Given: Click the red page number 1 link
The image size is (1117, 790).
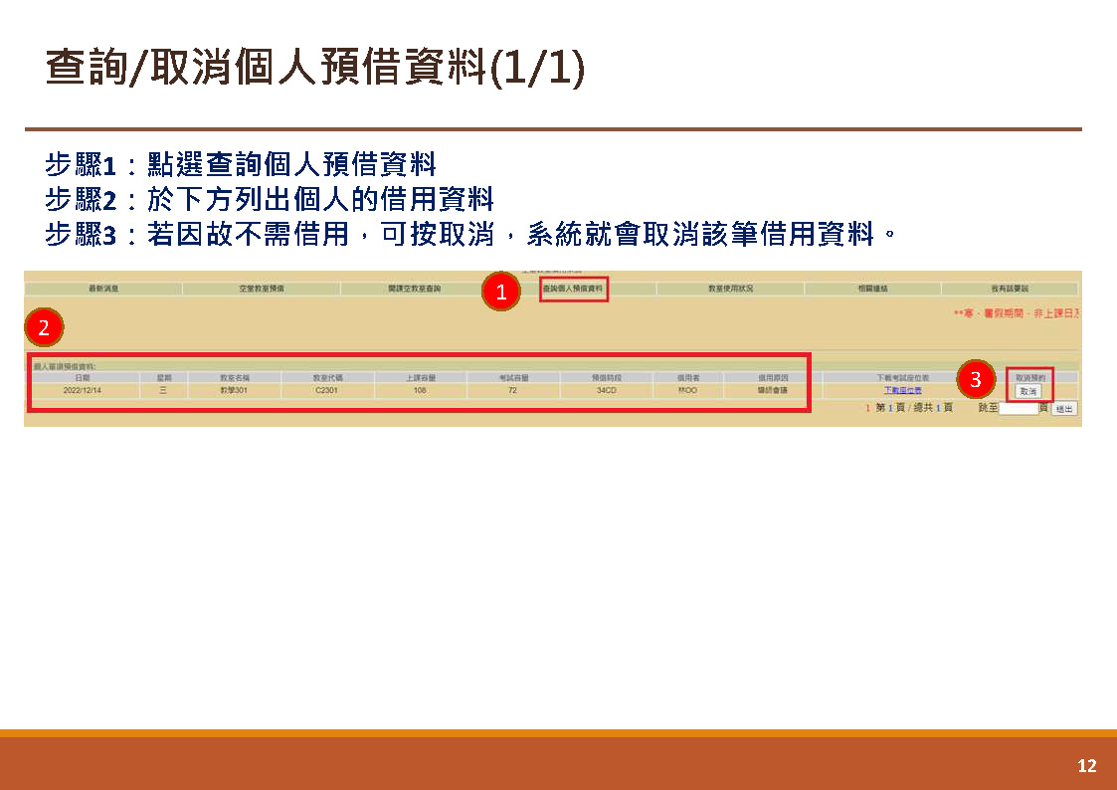Looking at the screenshot, I should 867,408.
